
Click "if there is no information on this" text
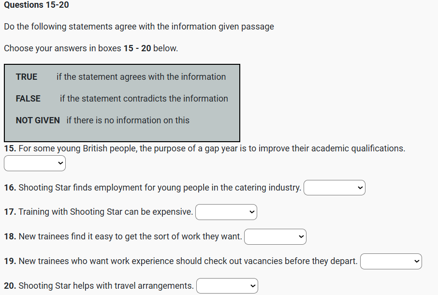(x=128, y=120)
